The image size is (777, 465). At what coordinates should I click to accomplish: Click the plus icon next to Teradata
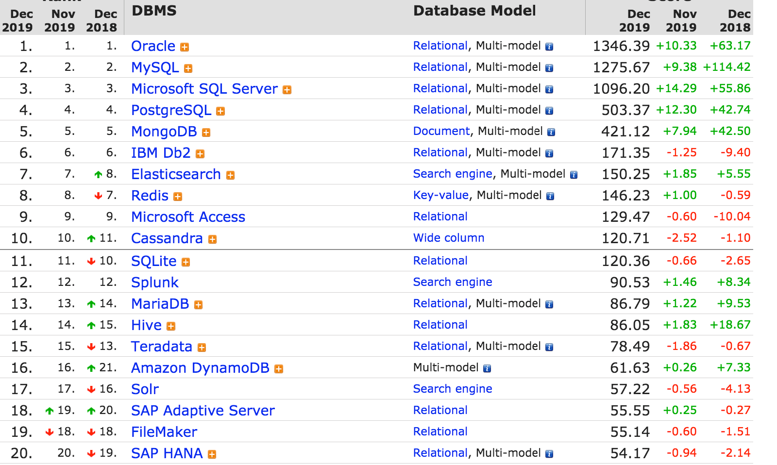pos(202,348)
